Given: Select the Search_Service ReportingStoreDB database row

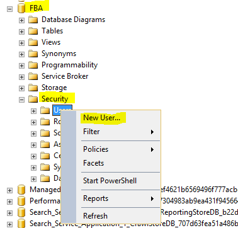Looking at the screenshot, I should pyautogui.click(x=133, y=212).
